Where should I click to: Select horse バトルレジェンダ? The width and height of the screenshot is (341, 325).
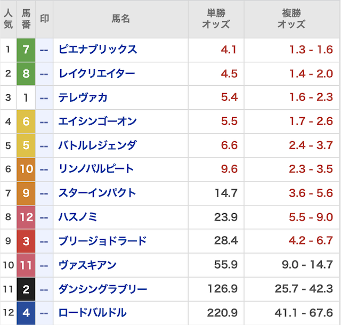pyautogui.click(x=98, y=145)
